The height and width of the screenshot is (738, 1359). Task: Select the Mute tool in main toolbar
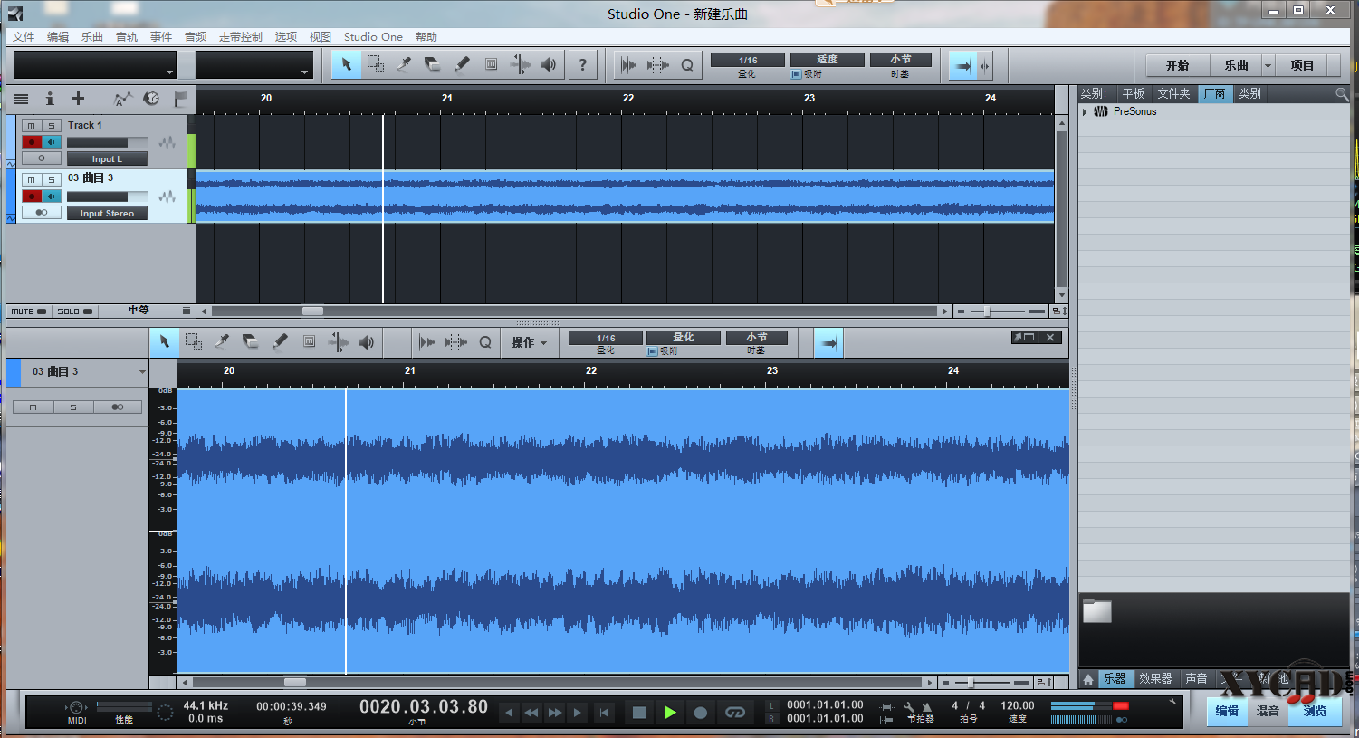coord(491,64)
